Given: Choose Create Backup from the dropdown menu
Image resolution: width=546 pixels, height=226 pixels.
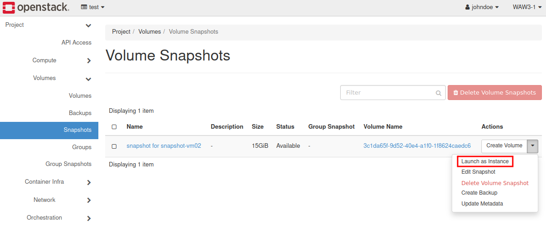Looking at the screenshot, I should point(479,193).
